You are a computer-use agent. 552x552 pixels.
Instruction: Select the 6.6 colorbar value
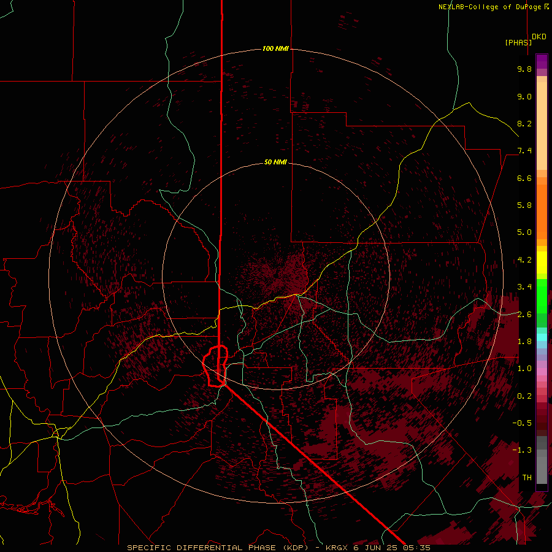pyautogui.click(x=524, y=178)
